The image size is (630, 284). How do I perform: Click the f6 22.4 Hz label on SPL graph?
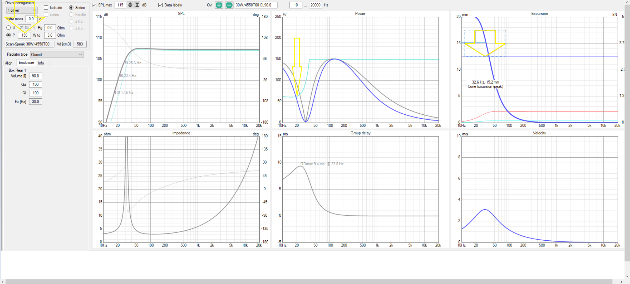coord(128,76)
